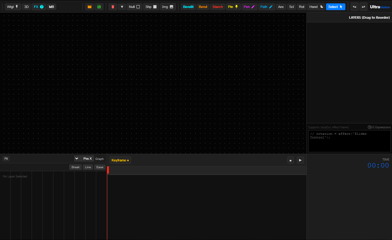Select the Pen tool
Image resolution: width=392 pixels, height=240 pixels.
click(x=249, y=6)
